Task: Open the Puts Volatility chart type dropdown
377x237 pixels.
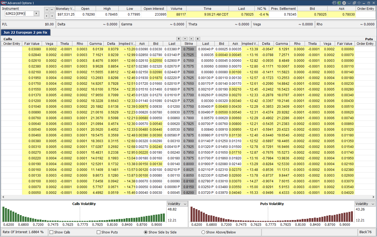Action: pyautogui.click(x=365, y=204)
